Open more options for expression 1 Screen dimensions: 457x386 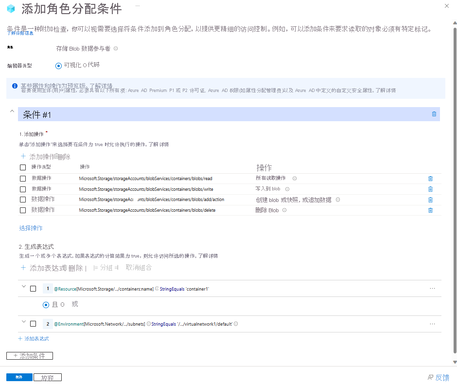pyautogui.click(x=432, y=289)
